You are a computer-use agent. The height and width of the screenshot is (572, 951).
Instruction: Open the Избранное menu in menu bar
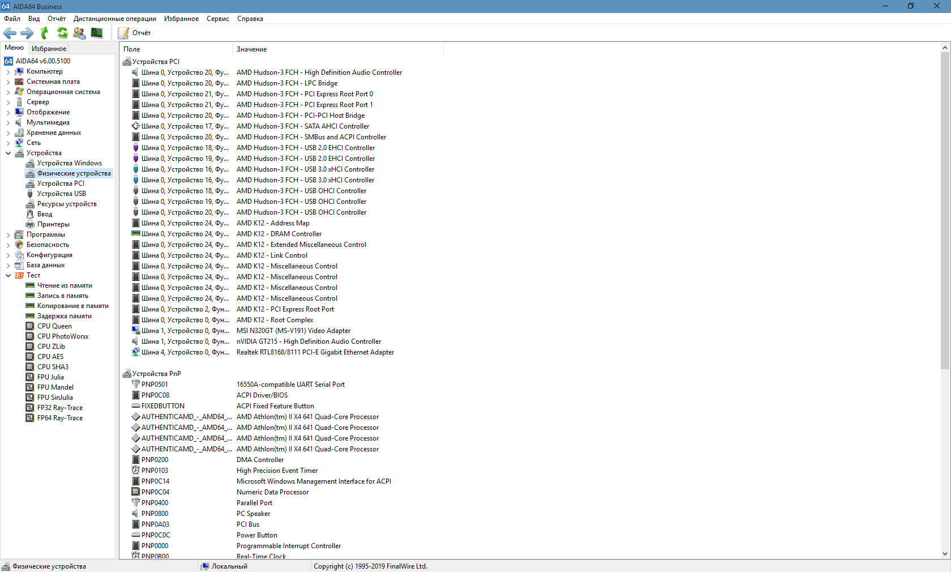point(181,19)
